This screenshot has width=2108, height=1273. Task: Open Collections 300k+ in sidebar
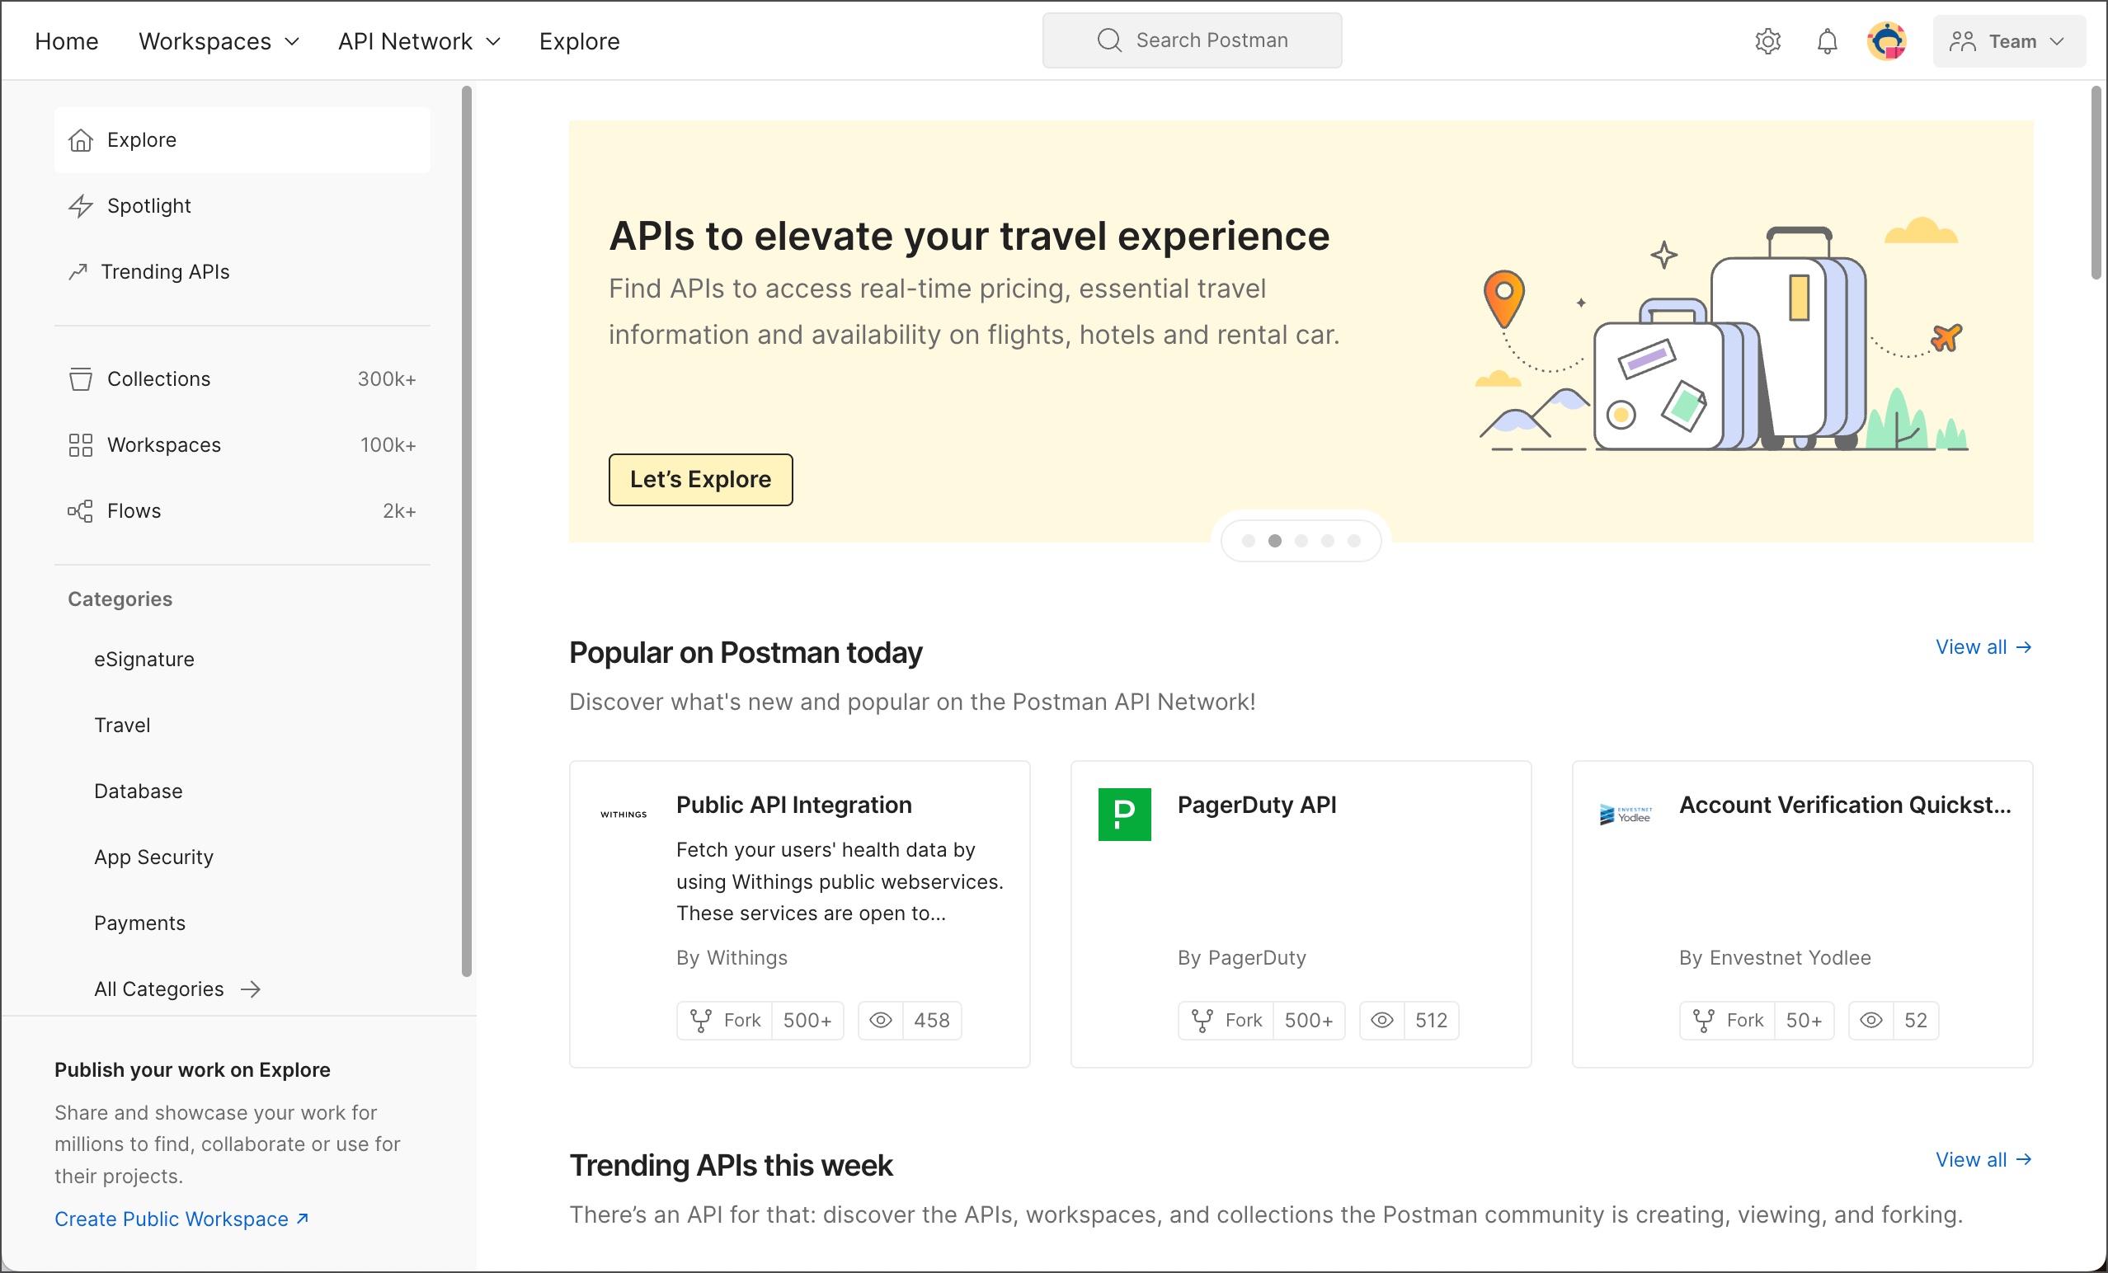(242, 379)
